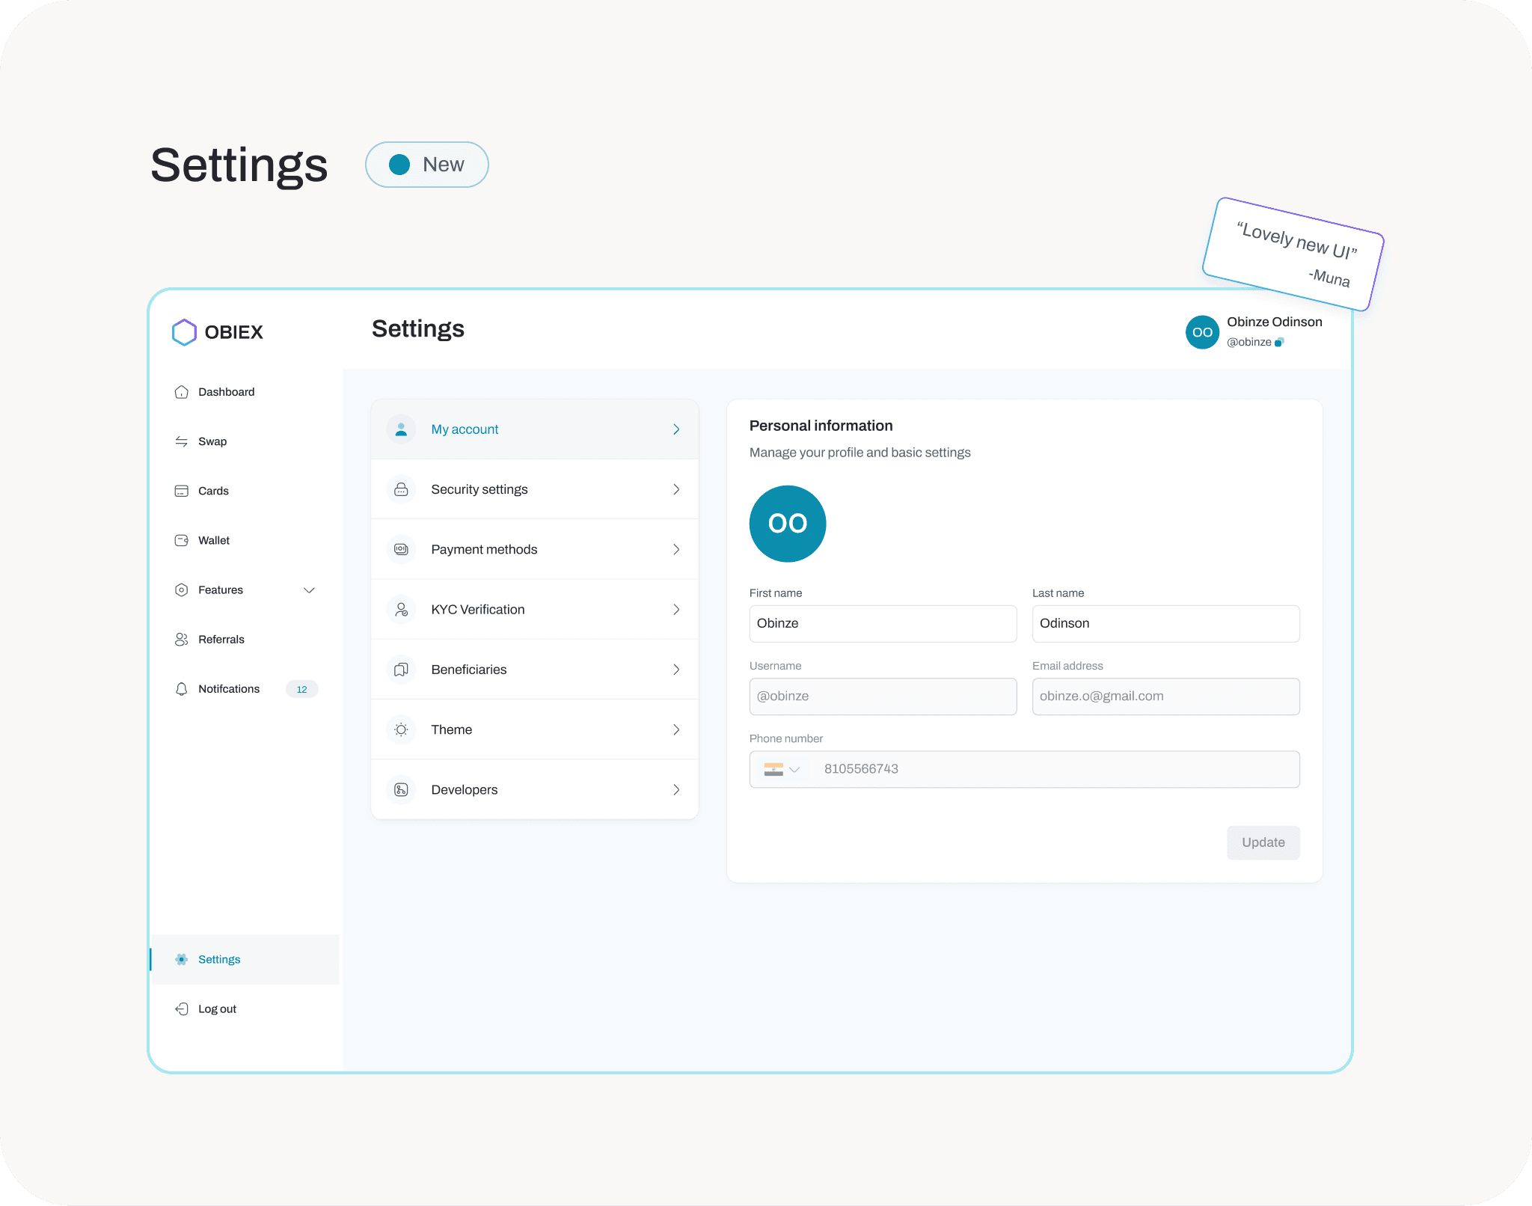Open the phone country flag dropdown
This screenshot has height=1206, width=1532.
click(782, 769)
